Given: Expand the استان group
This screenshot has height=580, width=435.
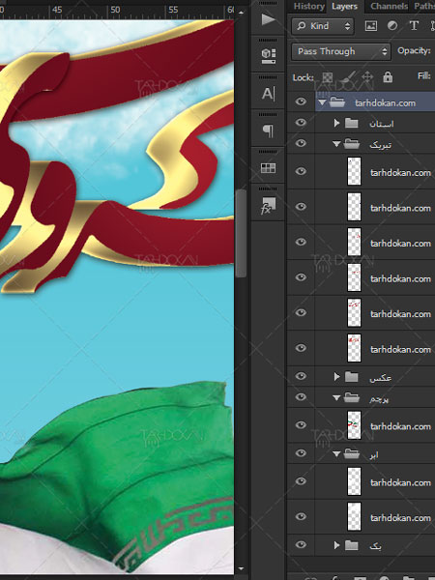Looking at the screenshot, I should click(x=336, y=123).
